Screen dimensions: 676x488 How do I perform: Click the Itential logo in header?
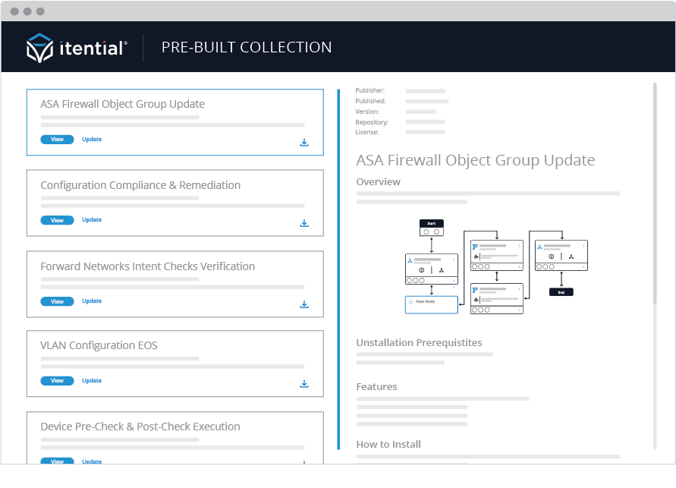pyautogui.click(x=77, y=48)
